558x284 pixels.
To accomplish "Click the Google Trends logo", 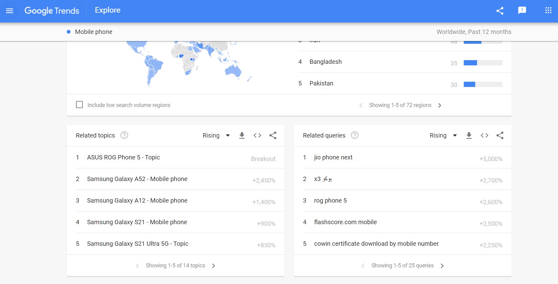I will (x=52, y=11).
